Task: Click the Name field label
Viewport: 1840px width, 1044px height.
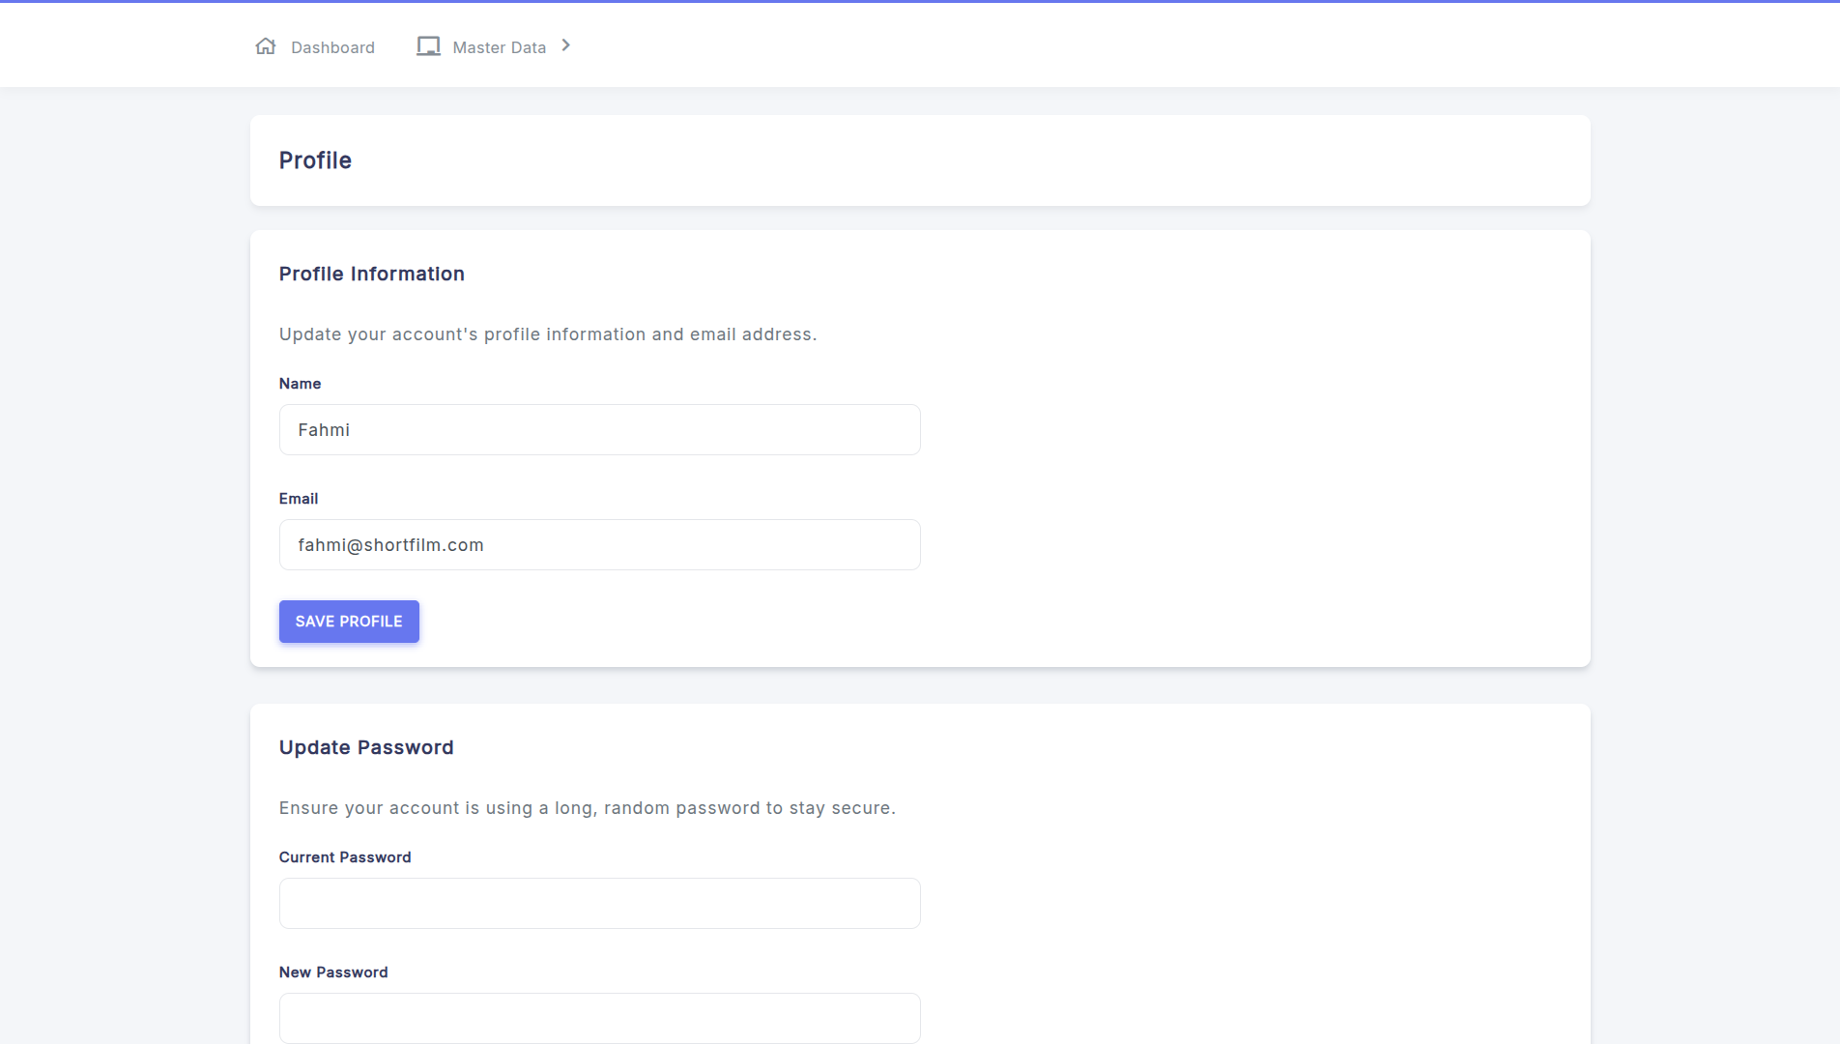Action: pos(300,384)
